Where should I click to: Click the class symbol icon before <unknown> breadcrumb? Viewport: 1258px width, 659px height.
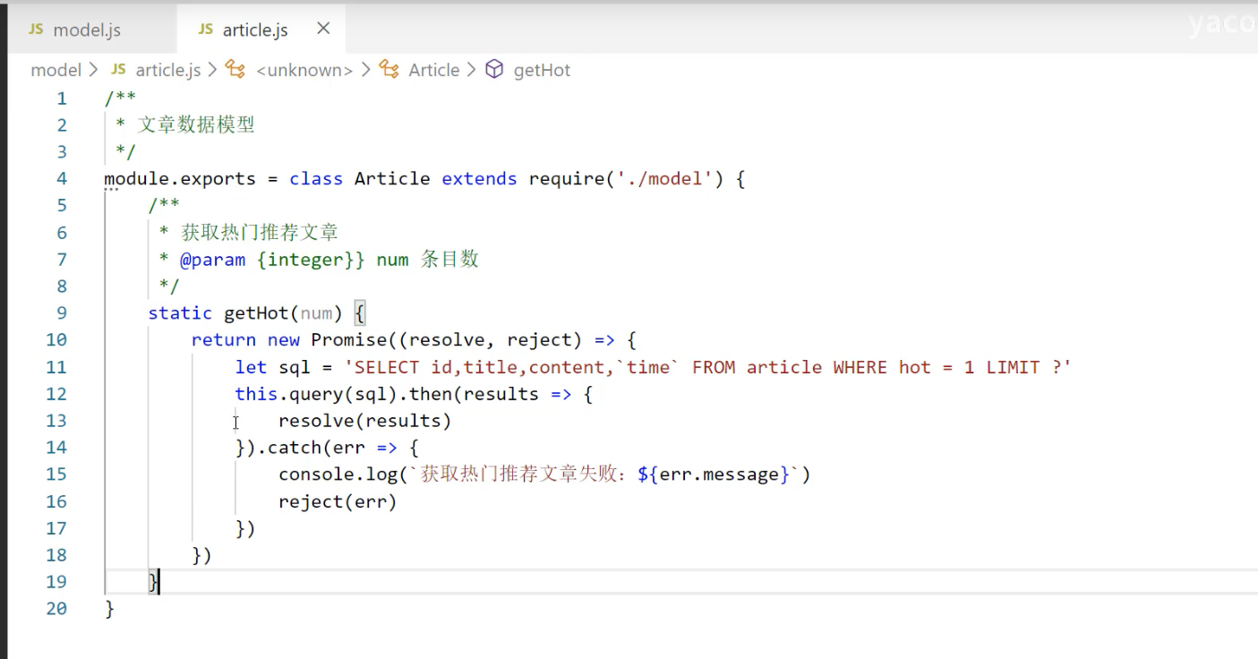pyautogui.click(x=235, y=70)
